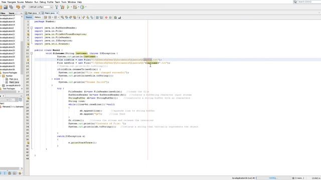
Task: Click the Build Project hammer icon
Action: click(57, 7)
